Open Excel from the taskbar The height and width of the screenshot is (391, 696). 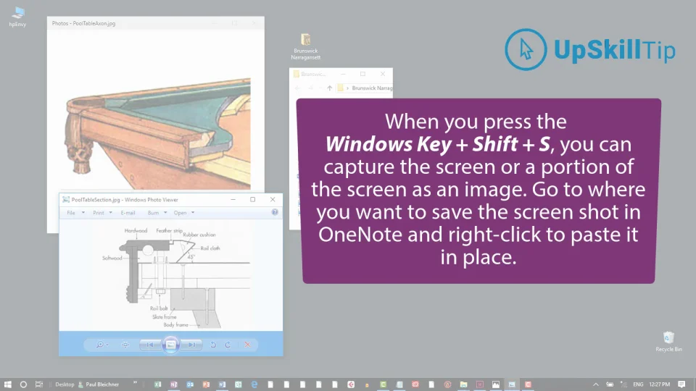[x=157, y=384]
